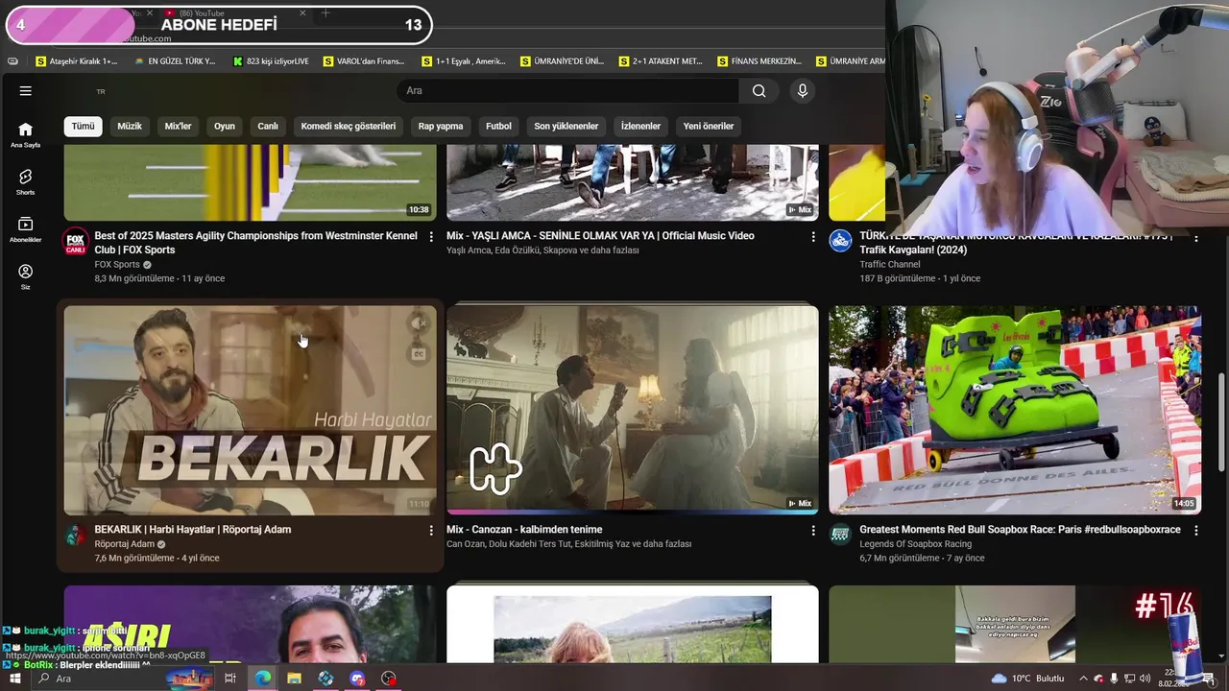The image size is (1229, 691).
Task: Open bookmark 1+1 Eşyalı, Amerik...
Action: (x=463, y=60)
